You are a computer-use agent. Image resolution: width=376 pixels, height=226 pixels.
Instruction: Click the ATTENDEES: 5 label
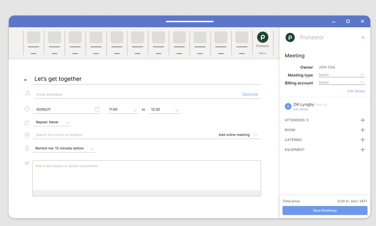coord(297,120)
